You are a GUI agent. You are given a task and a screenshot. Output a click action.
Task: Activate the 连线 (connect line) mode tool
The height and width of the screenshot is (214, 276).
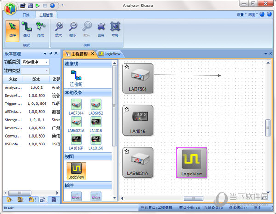[27, 29]
